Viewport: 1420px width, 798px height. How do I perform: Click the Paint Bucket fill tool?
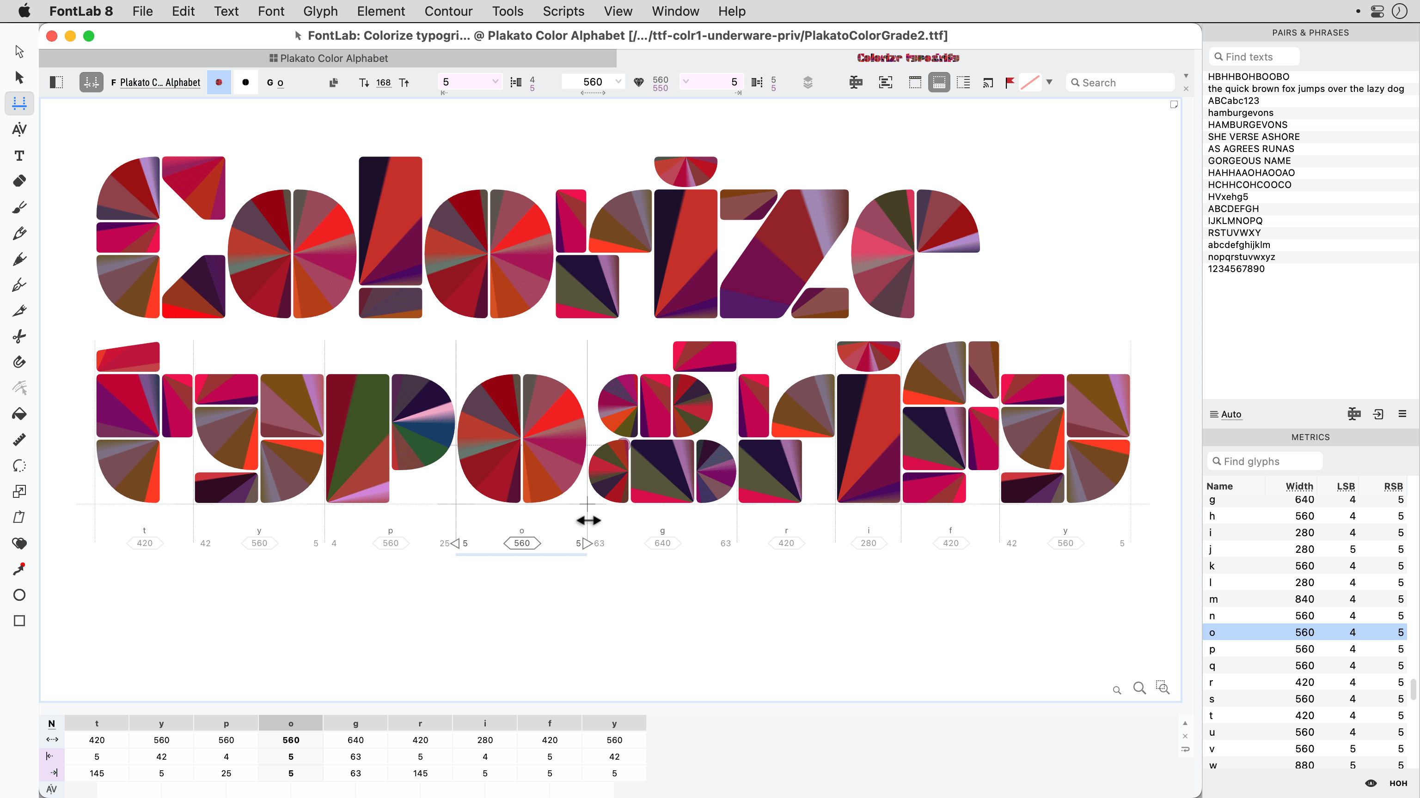18,414
